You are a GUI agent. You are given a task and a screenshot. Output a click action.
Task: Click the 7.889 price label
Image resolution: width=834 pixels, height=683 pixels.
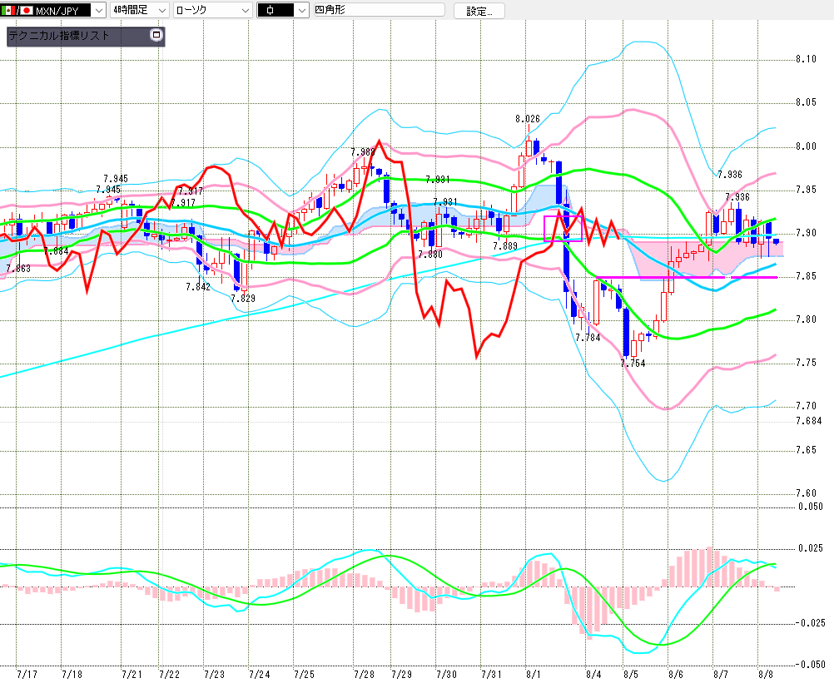504,245
